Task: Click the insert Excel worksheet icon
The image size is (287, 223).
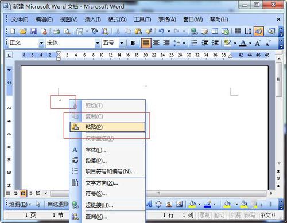Action: pos(225,31)
